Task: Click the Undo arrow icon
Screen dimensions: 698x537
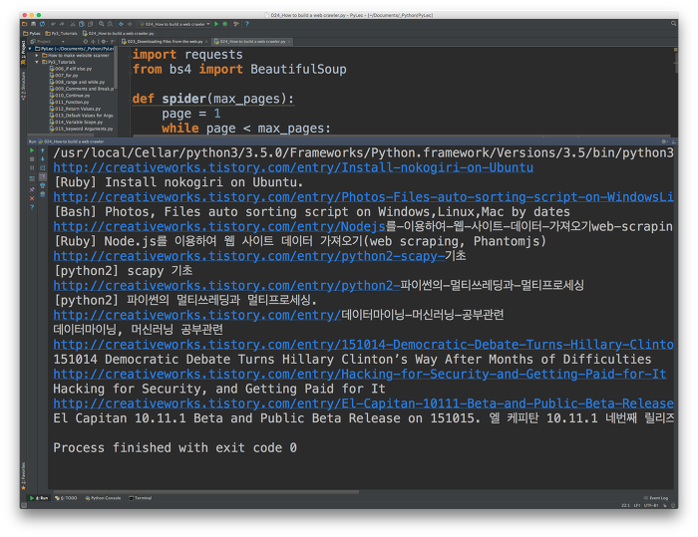Action: click(x=54, y=24)
